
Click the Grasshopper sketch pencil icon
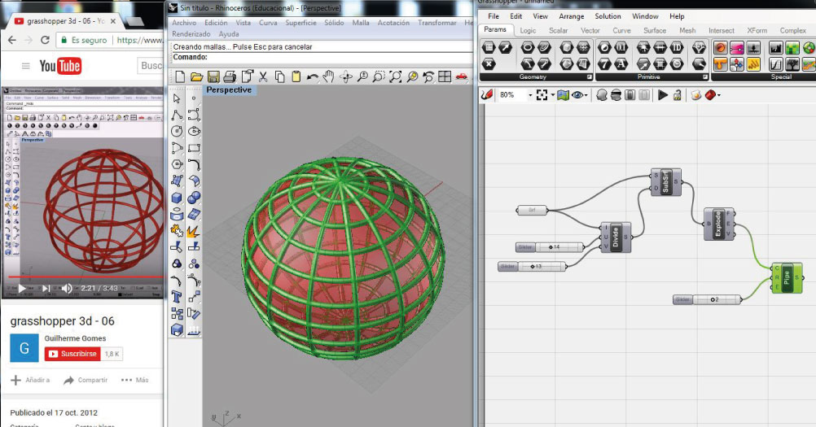tap(486, 95)
